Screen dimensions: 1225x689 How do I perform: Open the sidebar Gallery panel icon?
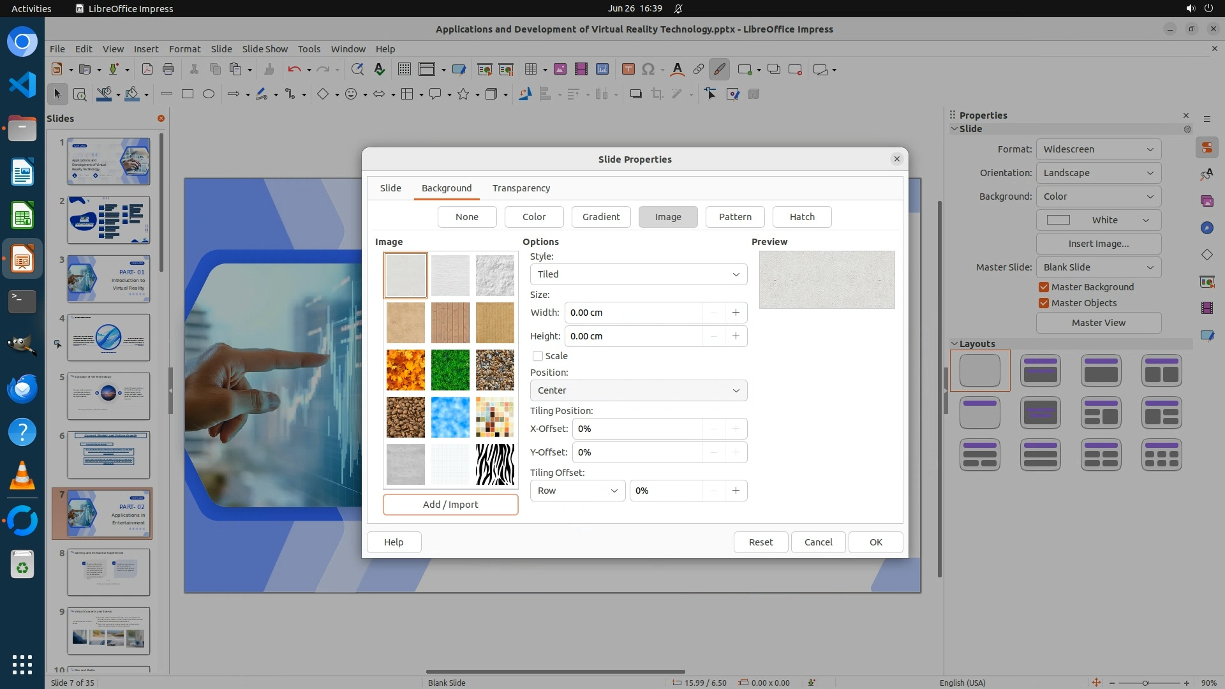pyautogui.click(x=1206, y=201)
